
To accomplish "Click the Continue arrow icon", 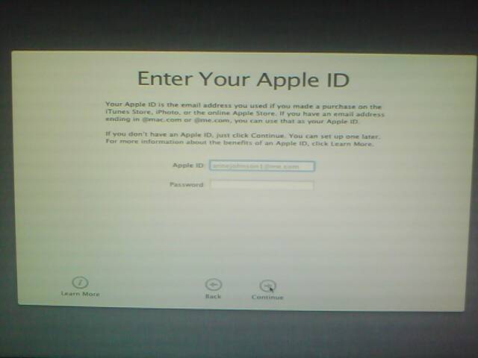I will tap(267, 286).
